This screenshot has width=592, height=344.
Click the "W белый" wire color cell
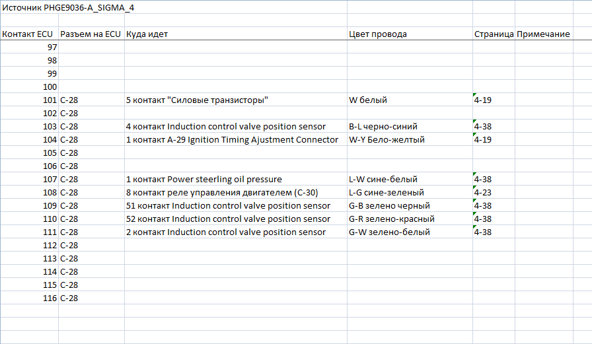tap(368, 100)
